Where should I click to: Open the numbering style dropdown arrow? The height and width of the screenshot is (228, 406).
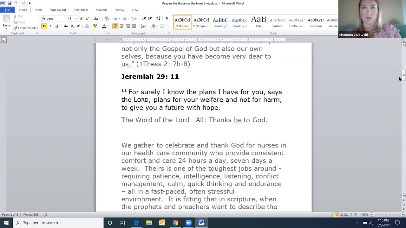coord(128,18)
